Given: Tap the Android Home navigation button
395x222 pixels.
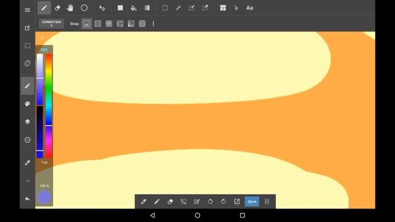Looking at the screenshot, I should [197, 215].
